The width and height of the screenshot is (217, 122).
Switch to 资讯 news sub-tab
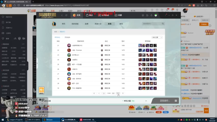(63, 24)
